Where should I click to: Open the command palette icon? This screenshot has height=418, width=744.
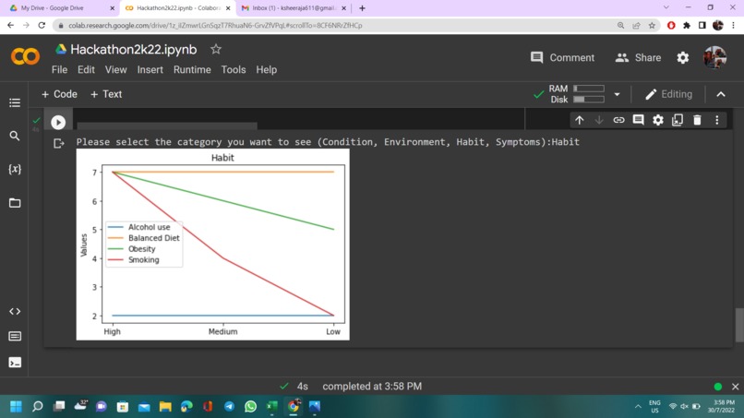15,337
